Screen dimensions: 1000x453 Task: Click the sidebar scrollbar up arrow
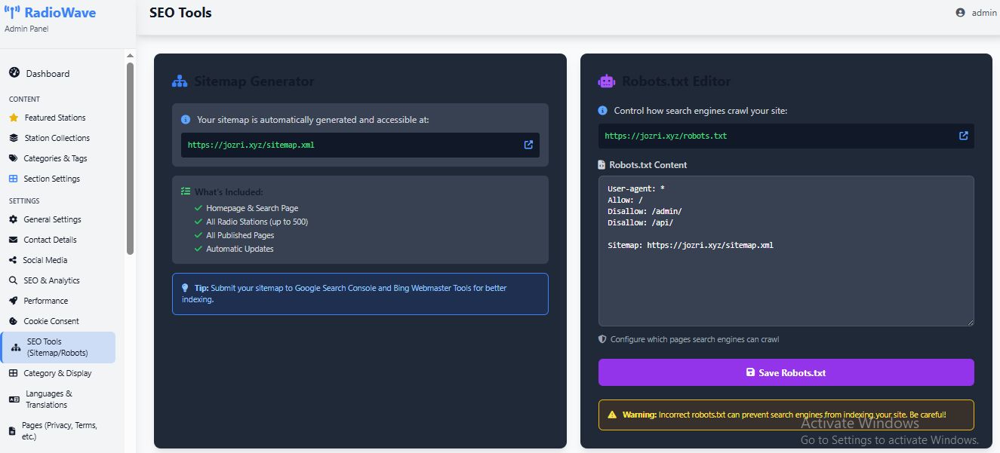click(130, 56)
